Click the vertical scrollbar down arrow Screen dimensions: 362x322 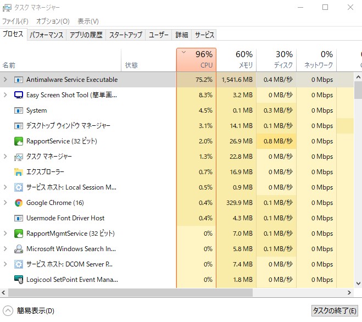[x=358, y=284]
